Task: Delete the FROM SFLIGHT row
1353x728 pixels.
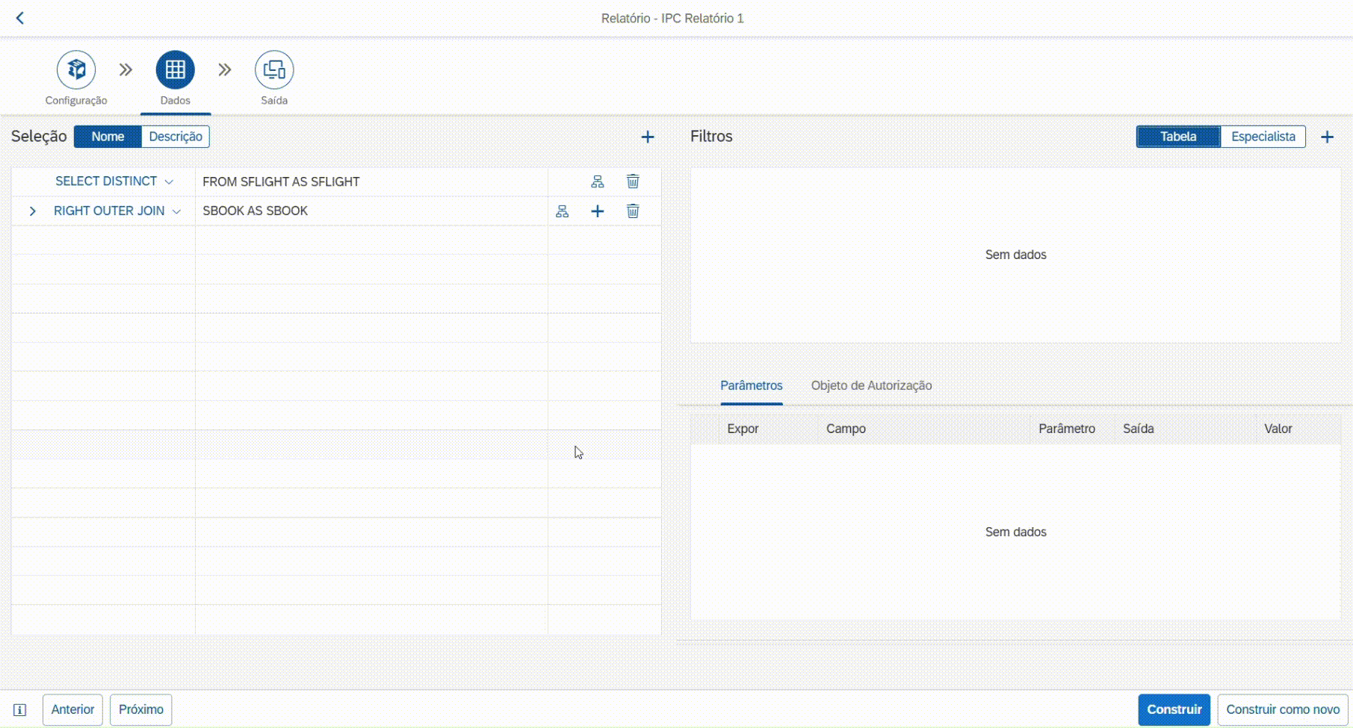Action: 633,181
